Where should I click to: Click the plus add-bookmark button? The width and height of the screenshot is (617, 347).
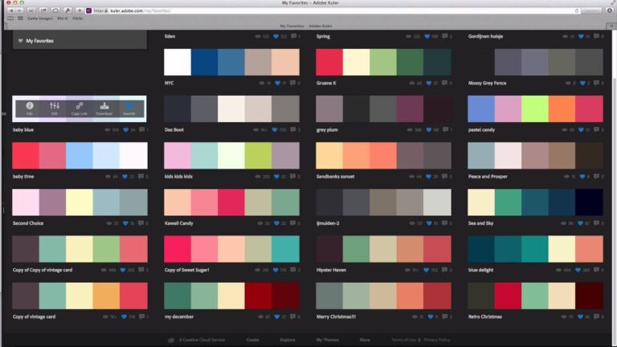(80, 10)
